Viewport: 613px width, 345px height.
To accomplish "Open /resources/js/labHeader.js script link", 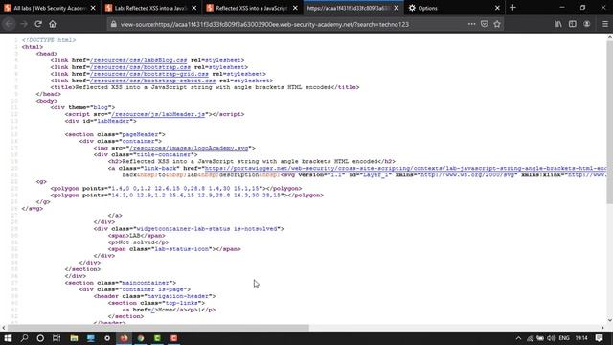I will pos(158,114).
